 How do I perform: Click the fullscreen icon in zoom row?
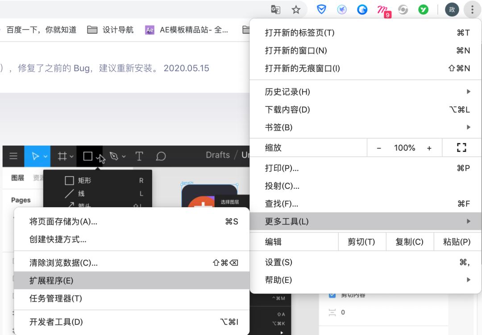(461, 148)
